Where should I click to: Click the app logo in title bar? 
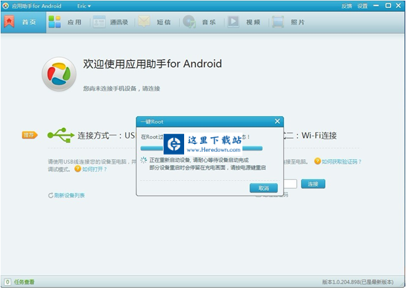(5, 6)
